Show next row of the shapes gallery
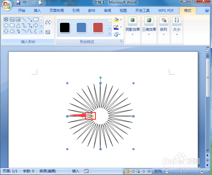This screenshot has height=175, width=212. click(x=42, y=25)
